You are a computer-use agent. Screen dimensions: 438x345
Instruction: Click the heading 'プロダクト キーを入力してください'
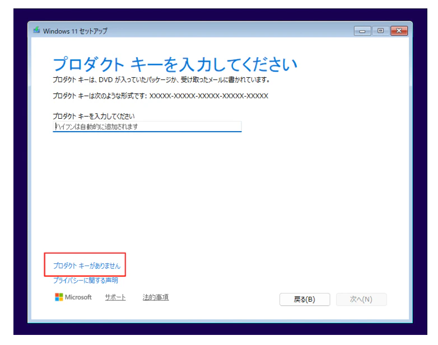pos(175,64)
